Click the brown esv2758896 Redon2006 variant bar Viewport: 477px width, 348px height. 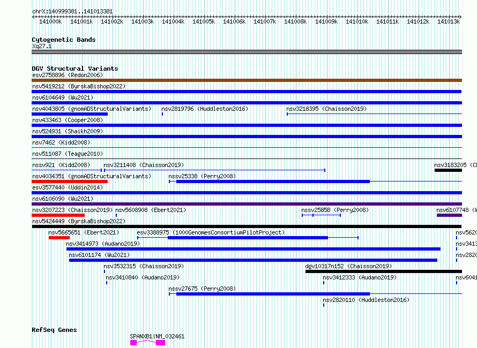pyautogui.click(x=247, y=80)
